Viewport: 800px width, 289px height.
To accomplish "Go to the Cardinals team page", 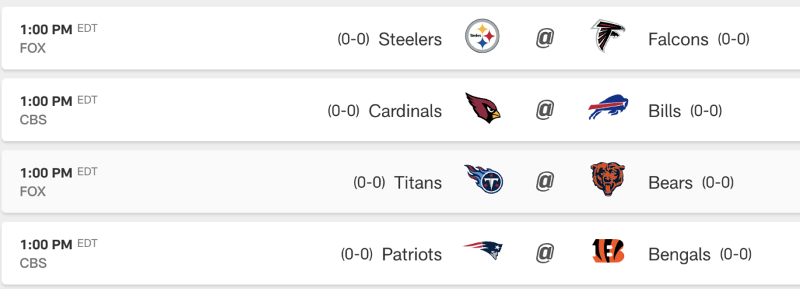I will click(x=405, y=111).
